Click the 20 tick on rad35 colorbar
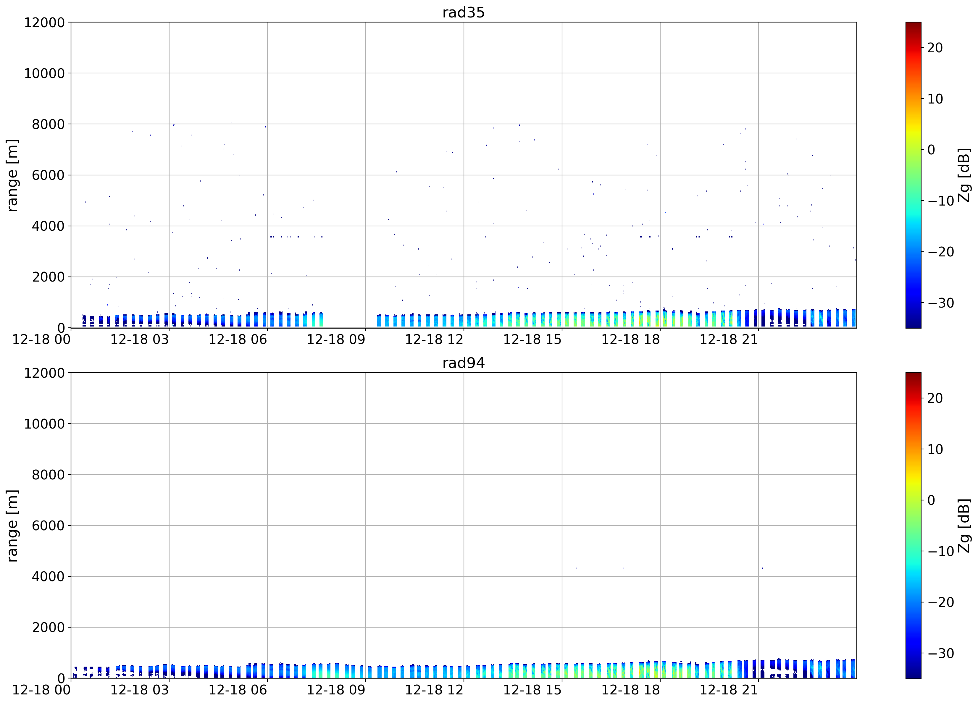 click(935, 48)
